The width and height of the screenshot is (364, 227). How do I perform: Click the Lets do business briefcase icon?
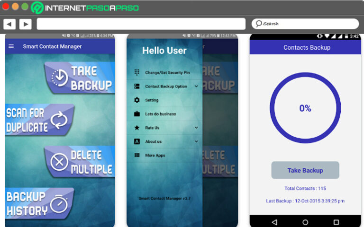[137, 114]
